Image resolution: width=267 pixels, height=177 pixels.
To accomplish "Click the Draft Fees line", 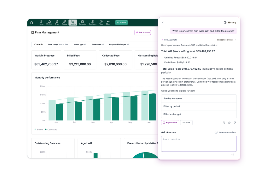I will pos(177,63).
